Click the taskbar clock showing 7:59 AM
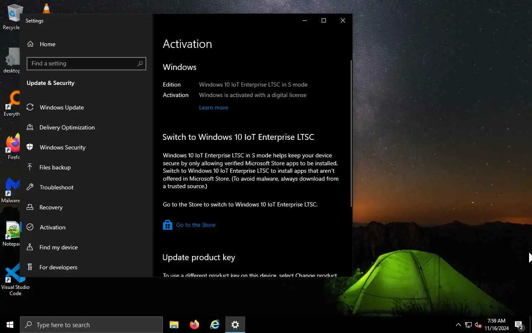The width and height of the screenshot is (532, 333). 496,325
